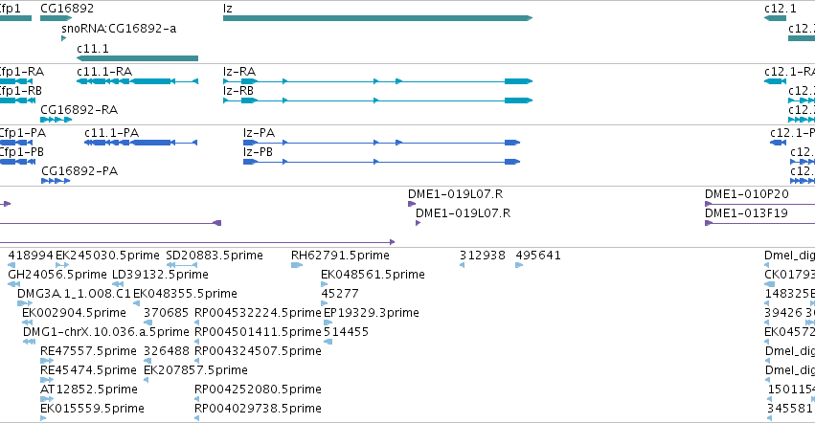The height and width of the screenshot is (423, 815).
Task: Select the RH62791.5prime EST arrow
Action: coord(297,265)
